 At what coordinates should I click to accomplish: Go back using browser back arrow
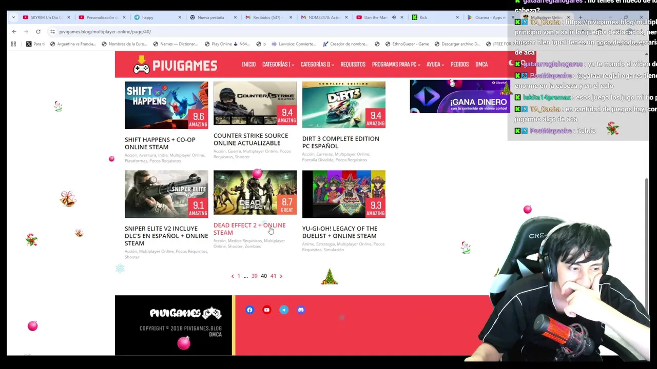14,31
